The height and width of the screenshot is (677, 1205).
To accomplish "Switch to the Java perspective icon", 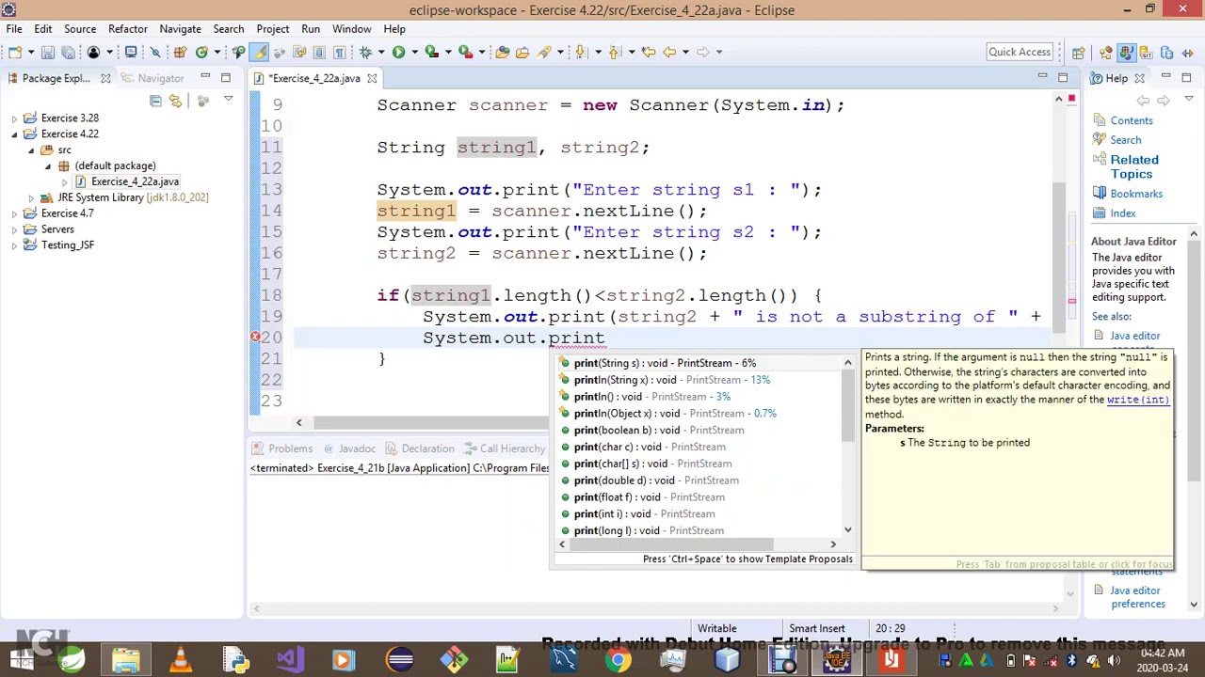I will (1127, 53).
